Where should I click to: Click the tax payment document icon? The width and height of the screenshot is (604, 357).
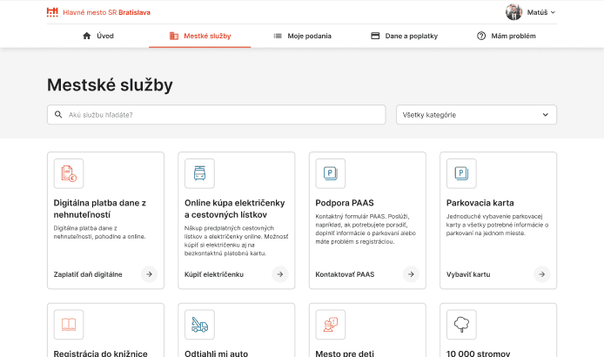click(x=68, y=174)
